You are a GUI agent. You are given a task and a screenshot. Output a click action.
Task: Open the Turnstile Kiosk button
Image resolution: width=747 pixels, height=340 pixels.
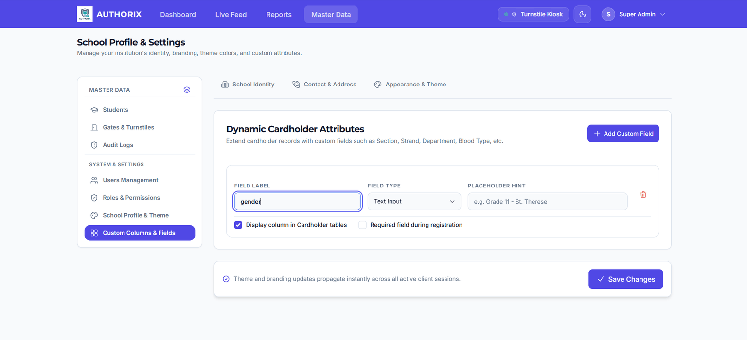pos(534,14)
